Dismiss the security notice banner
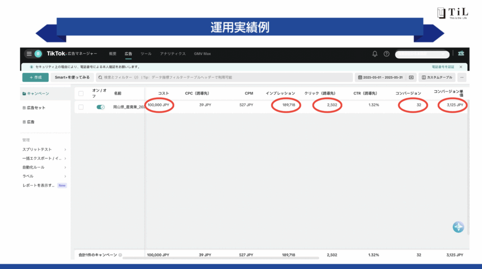Image resolution: width=482 pixels, height=269 pixels. (x=461, y=67)
